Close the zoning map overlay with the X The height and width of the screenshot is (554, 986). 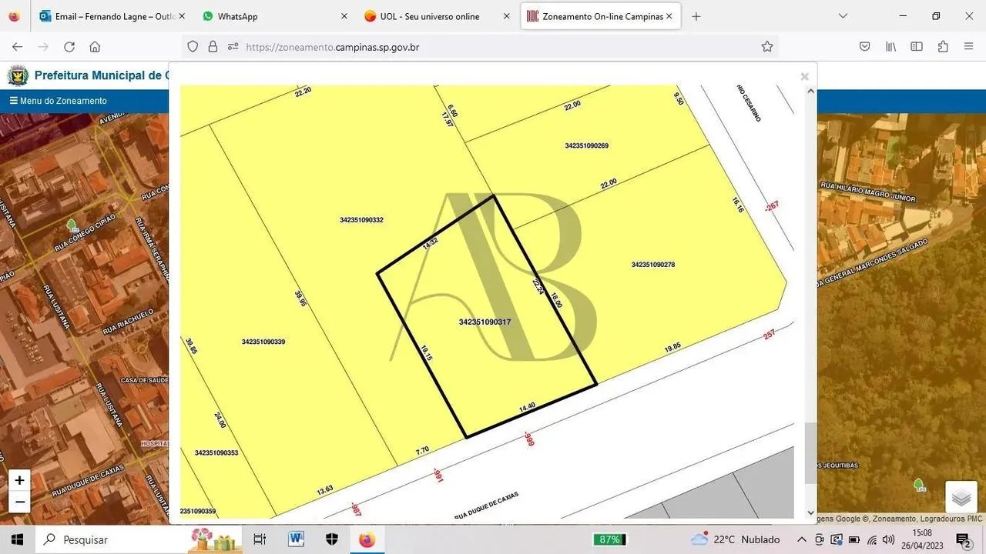[804, 76]
